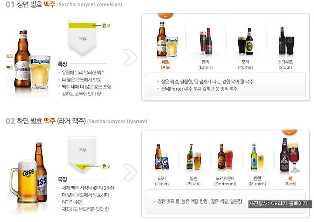
Task: Click the arrow next to top-fermented beer features
Action: pyautogui.click(x=130, y=58)
